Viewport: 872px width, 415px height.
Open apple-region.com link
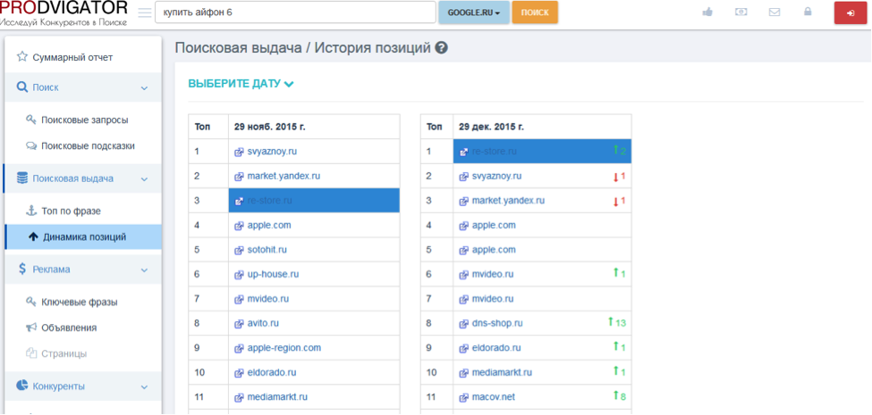click(x=284, y=348)
